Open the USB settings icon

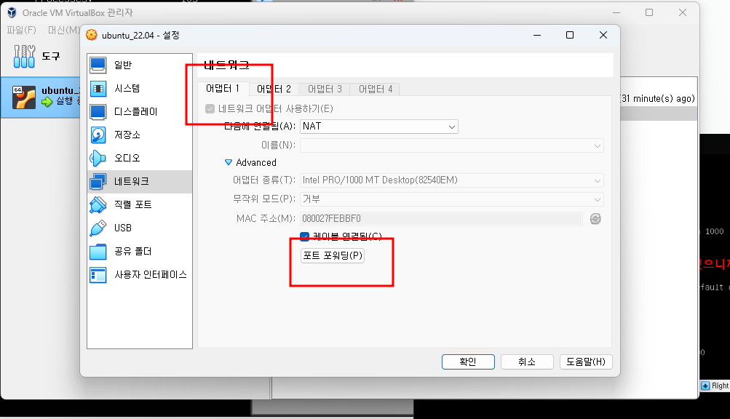click(98, 228)
